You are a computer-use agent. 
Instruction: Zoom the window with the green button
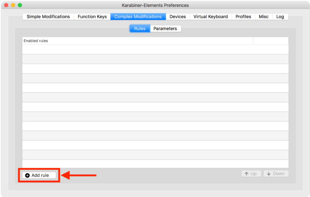pos(20,5)
